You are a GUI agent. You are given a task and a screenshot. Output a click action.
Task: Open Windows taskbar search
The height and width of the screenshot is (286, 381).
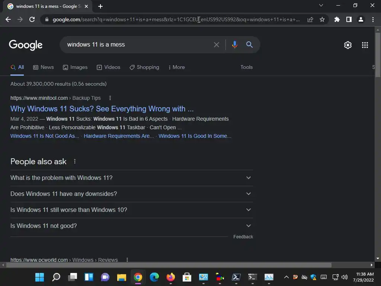(x=56, y=277)
